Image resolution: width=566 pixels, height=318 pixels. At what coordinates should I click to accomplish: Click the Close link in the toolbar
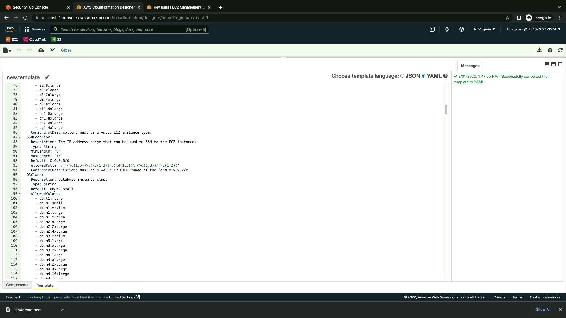[x=66, y=50]
